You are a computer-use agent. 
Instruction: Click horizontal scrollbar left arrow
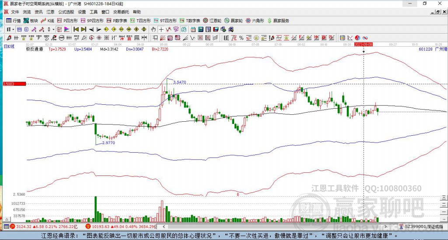point(164,226)
